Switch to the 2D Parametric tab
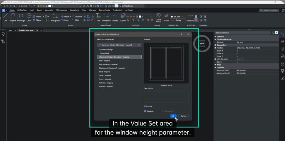Screen dimensions: 285x141 tap(61, 10)
